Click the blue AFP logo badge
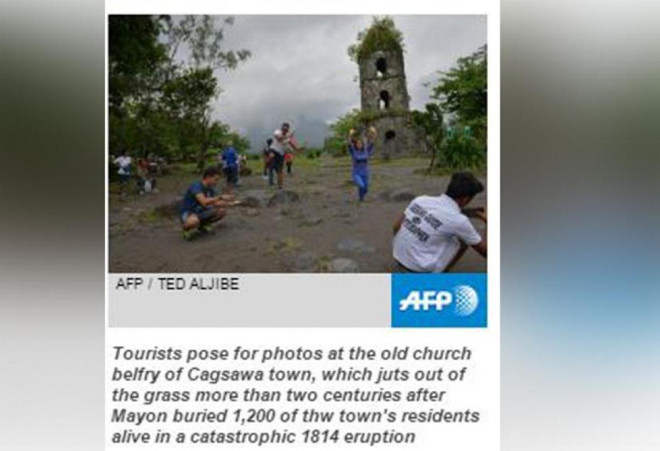This screenshot has height=451, width=660. 439,300
